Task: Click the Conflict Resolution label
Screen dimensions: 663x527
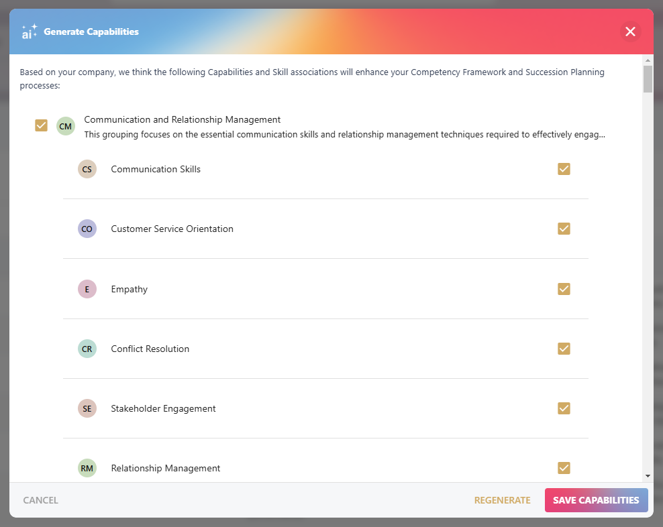Action: coord(150,349)
